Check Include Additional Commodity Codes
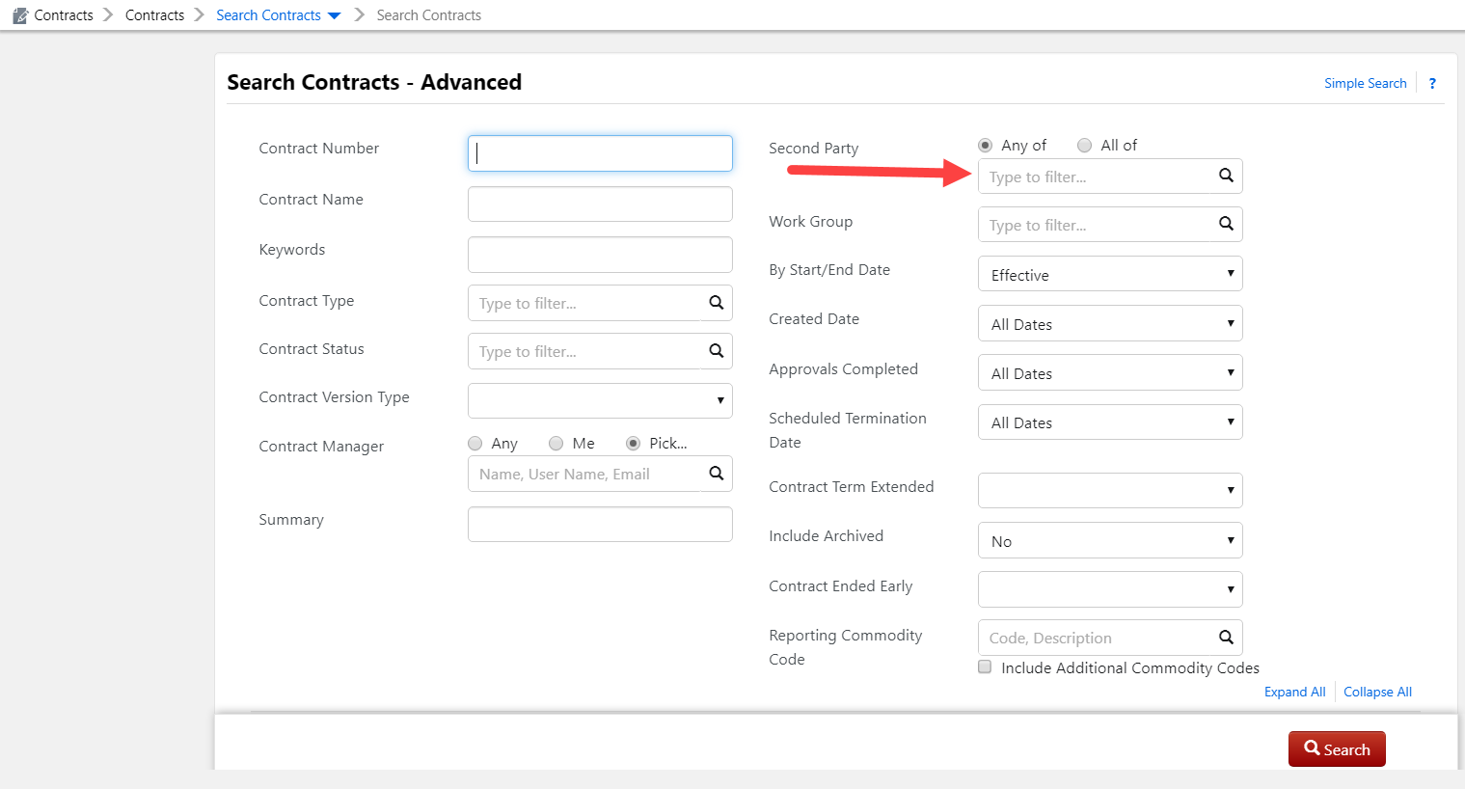1465x789 pixels. [x=985, y=667]
